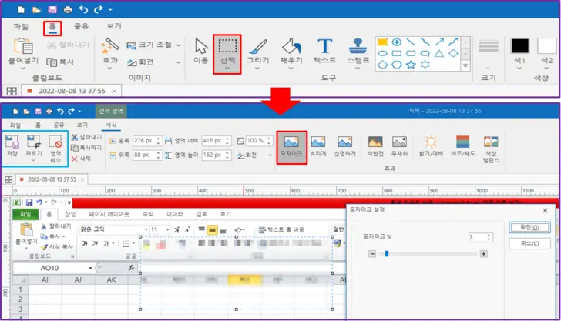
Task: Apply the 흐리게 blur effect
Action: coord(317,147)
